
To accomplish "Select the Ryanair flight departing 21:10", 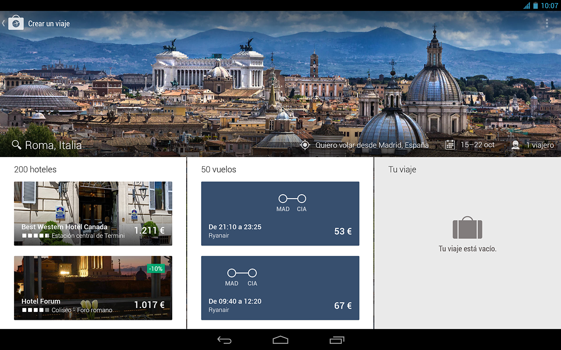I will click(280, 213).
